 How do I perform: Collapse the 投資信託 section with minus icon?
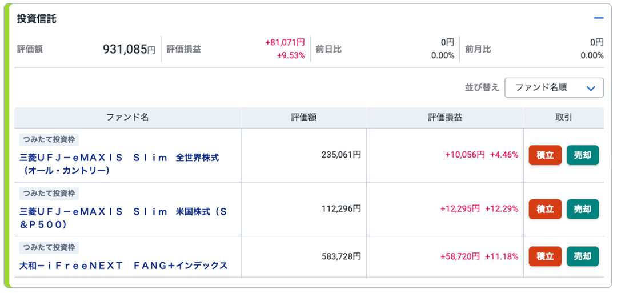coord(599,18)
